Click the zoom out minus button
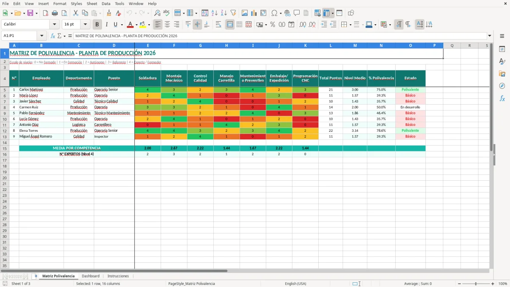This screenshot has height=287, width=510. [x=460, y=284]
